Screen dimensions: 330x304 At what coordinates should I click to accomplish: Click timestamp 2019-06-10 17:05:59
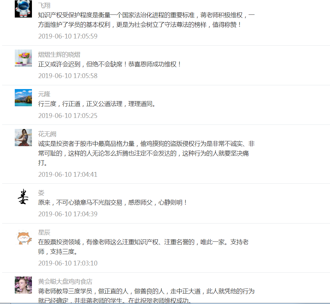tap(68, 36)
